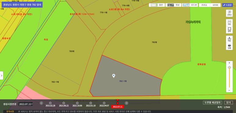The width and height of the screenshot is (236, 113).
Task: Zoom in with the plus button
Action: (229, 63)
